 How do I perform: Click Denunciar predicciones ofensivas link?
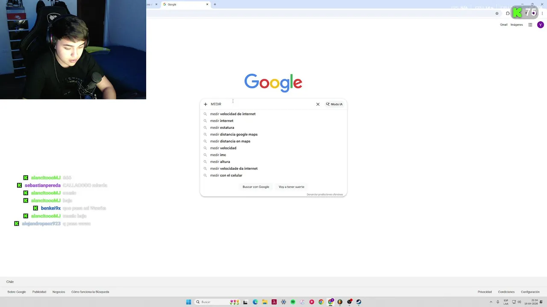(325, 194)
